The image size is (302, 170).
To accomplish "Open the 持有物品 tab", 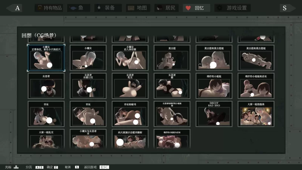I will pos(49,8).
